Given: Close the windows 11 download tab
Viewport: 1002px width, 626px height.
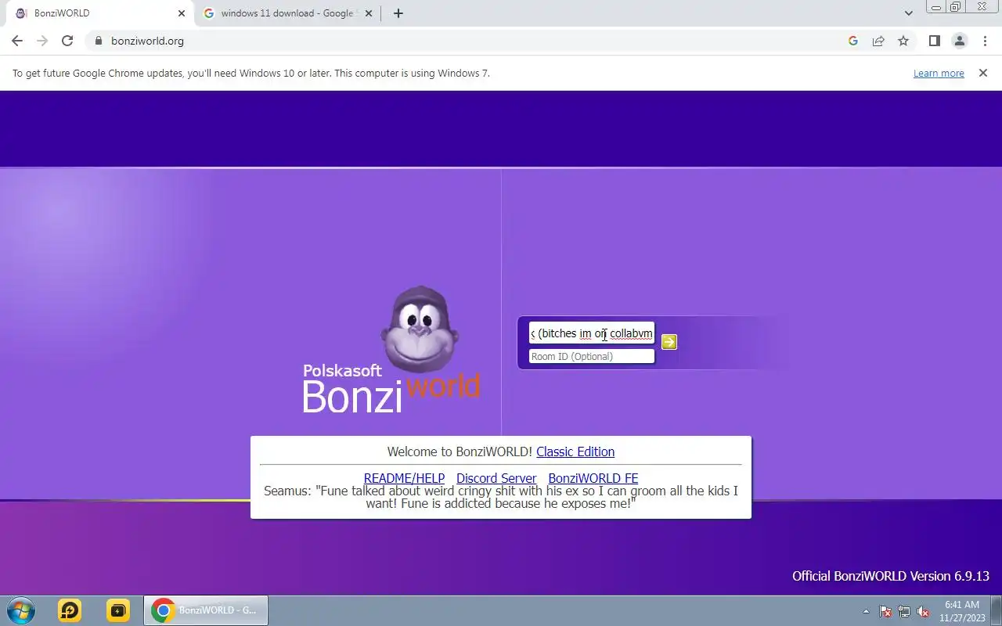Looking at the screenshot, I should (369, 13).
